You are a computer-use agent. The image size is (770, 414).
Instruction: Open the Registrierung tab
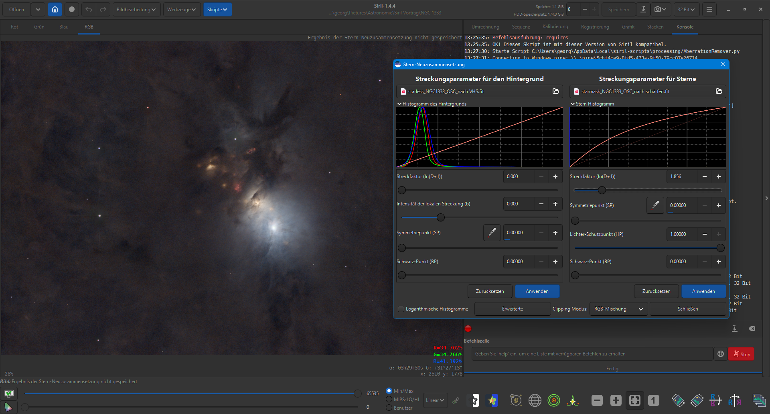pos(595,27)
